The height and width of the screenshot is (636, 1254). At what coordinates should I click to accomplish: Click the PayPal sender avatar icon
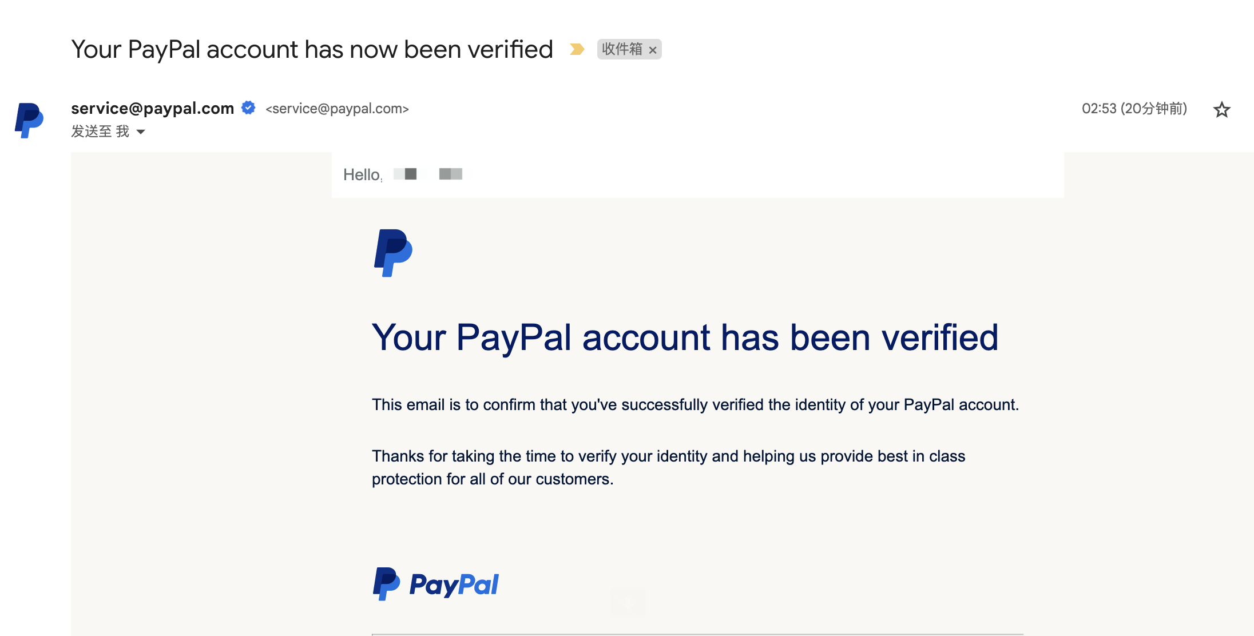29,120
